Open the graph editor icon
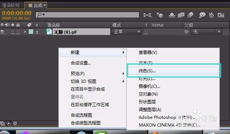The height and width of the screenshot is (134, 230). 221,15
